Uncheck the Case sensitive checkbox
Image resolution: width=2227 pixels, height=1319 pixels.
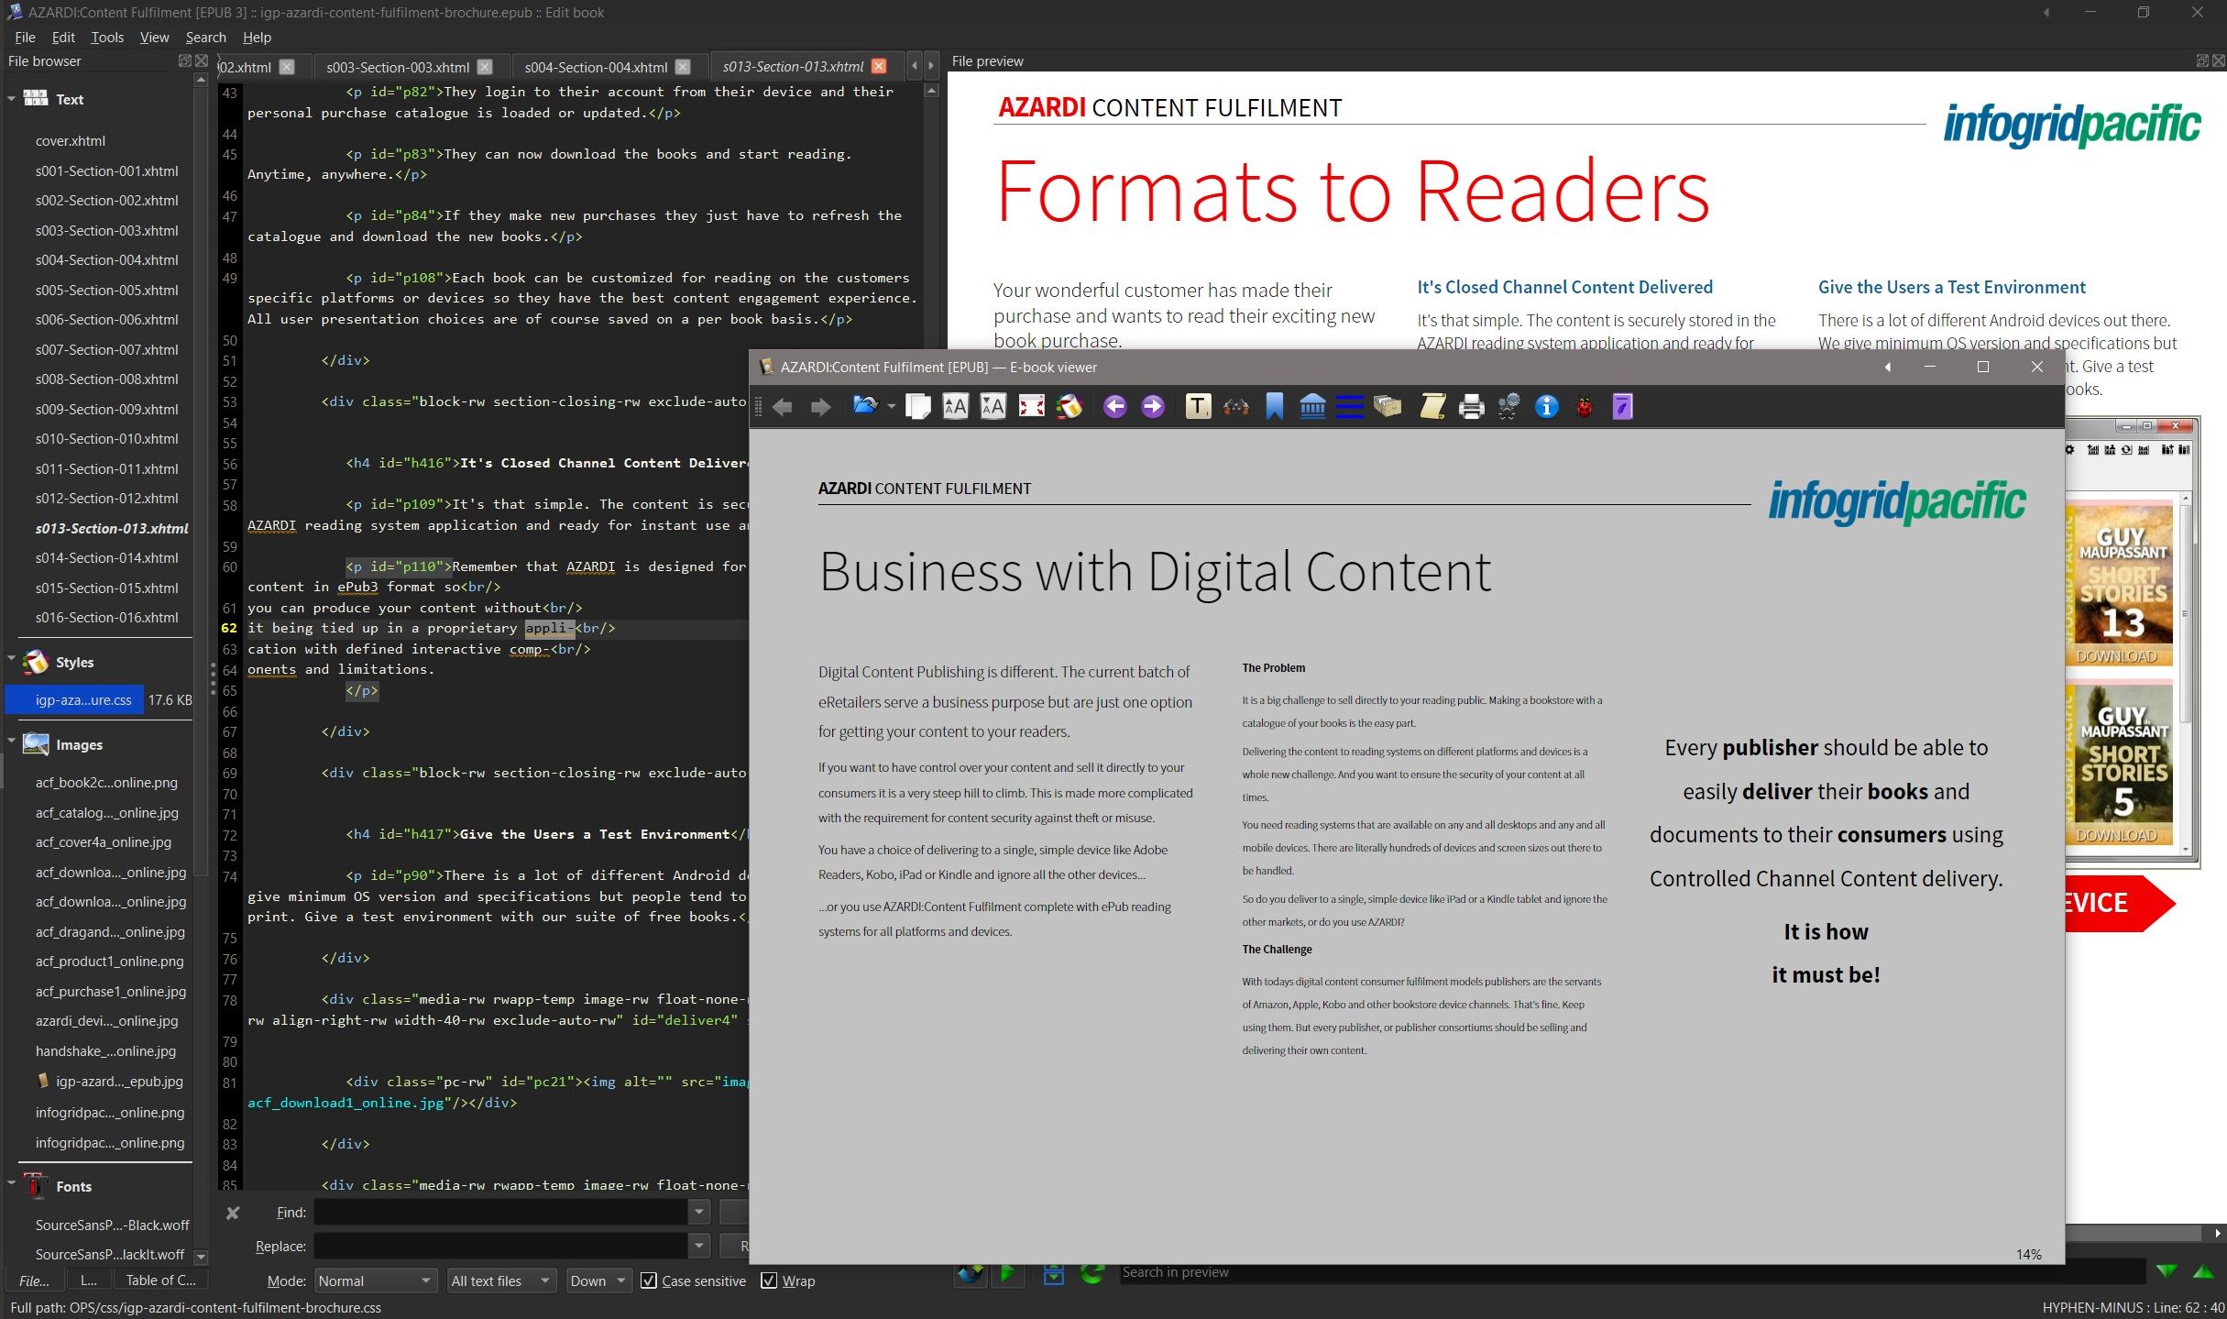pos(649,1281)
